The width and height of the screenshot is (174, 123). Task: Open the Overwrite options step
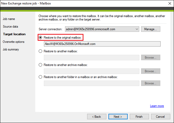click(13, 42)
